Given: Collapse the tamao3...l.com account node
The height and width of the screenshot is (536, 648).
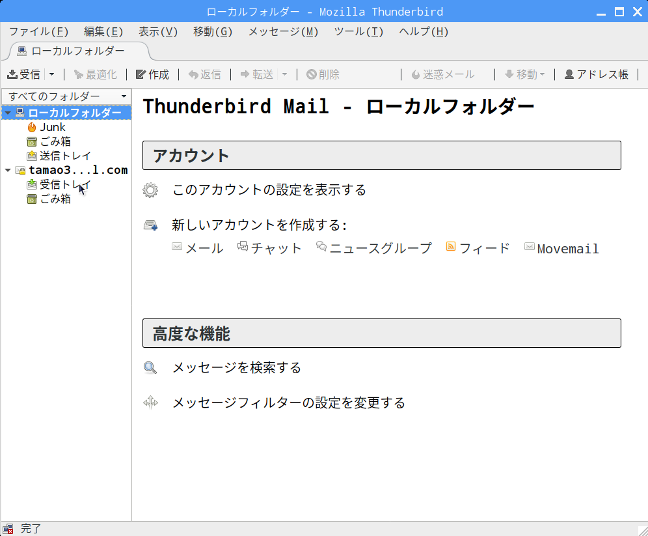Looking at the screenshot, I should point(8,170).
